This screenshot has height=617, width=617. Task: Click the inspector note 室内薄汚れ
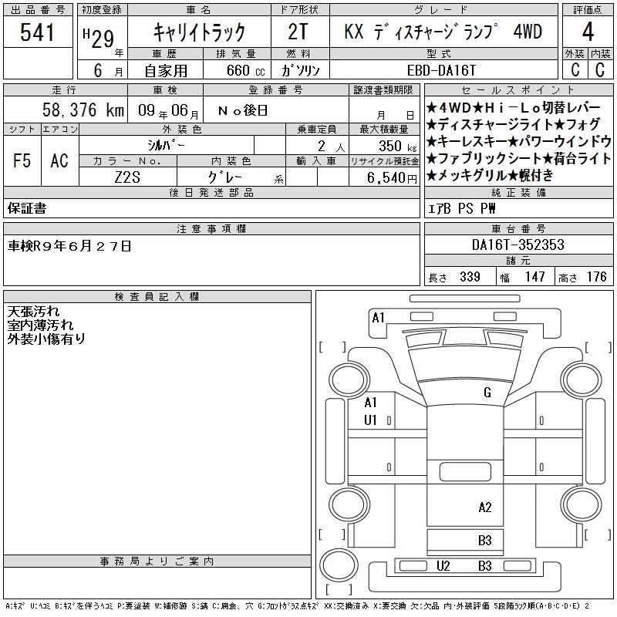(x=40, y=325)
